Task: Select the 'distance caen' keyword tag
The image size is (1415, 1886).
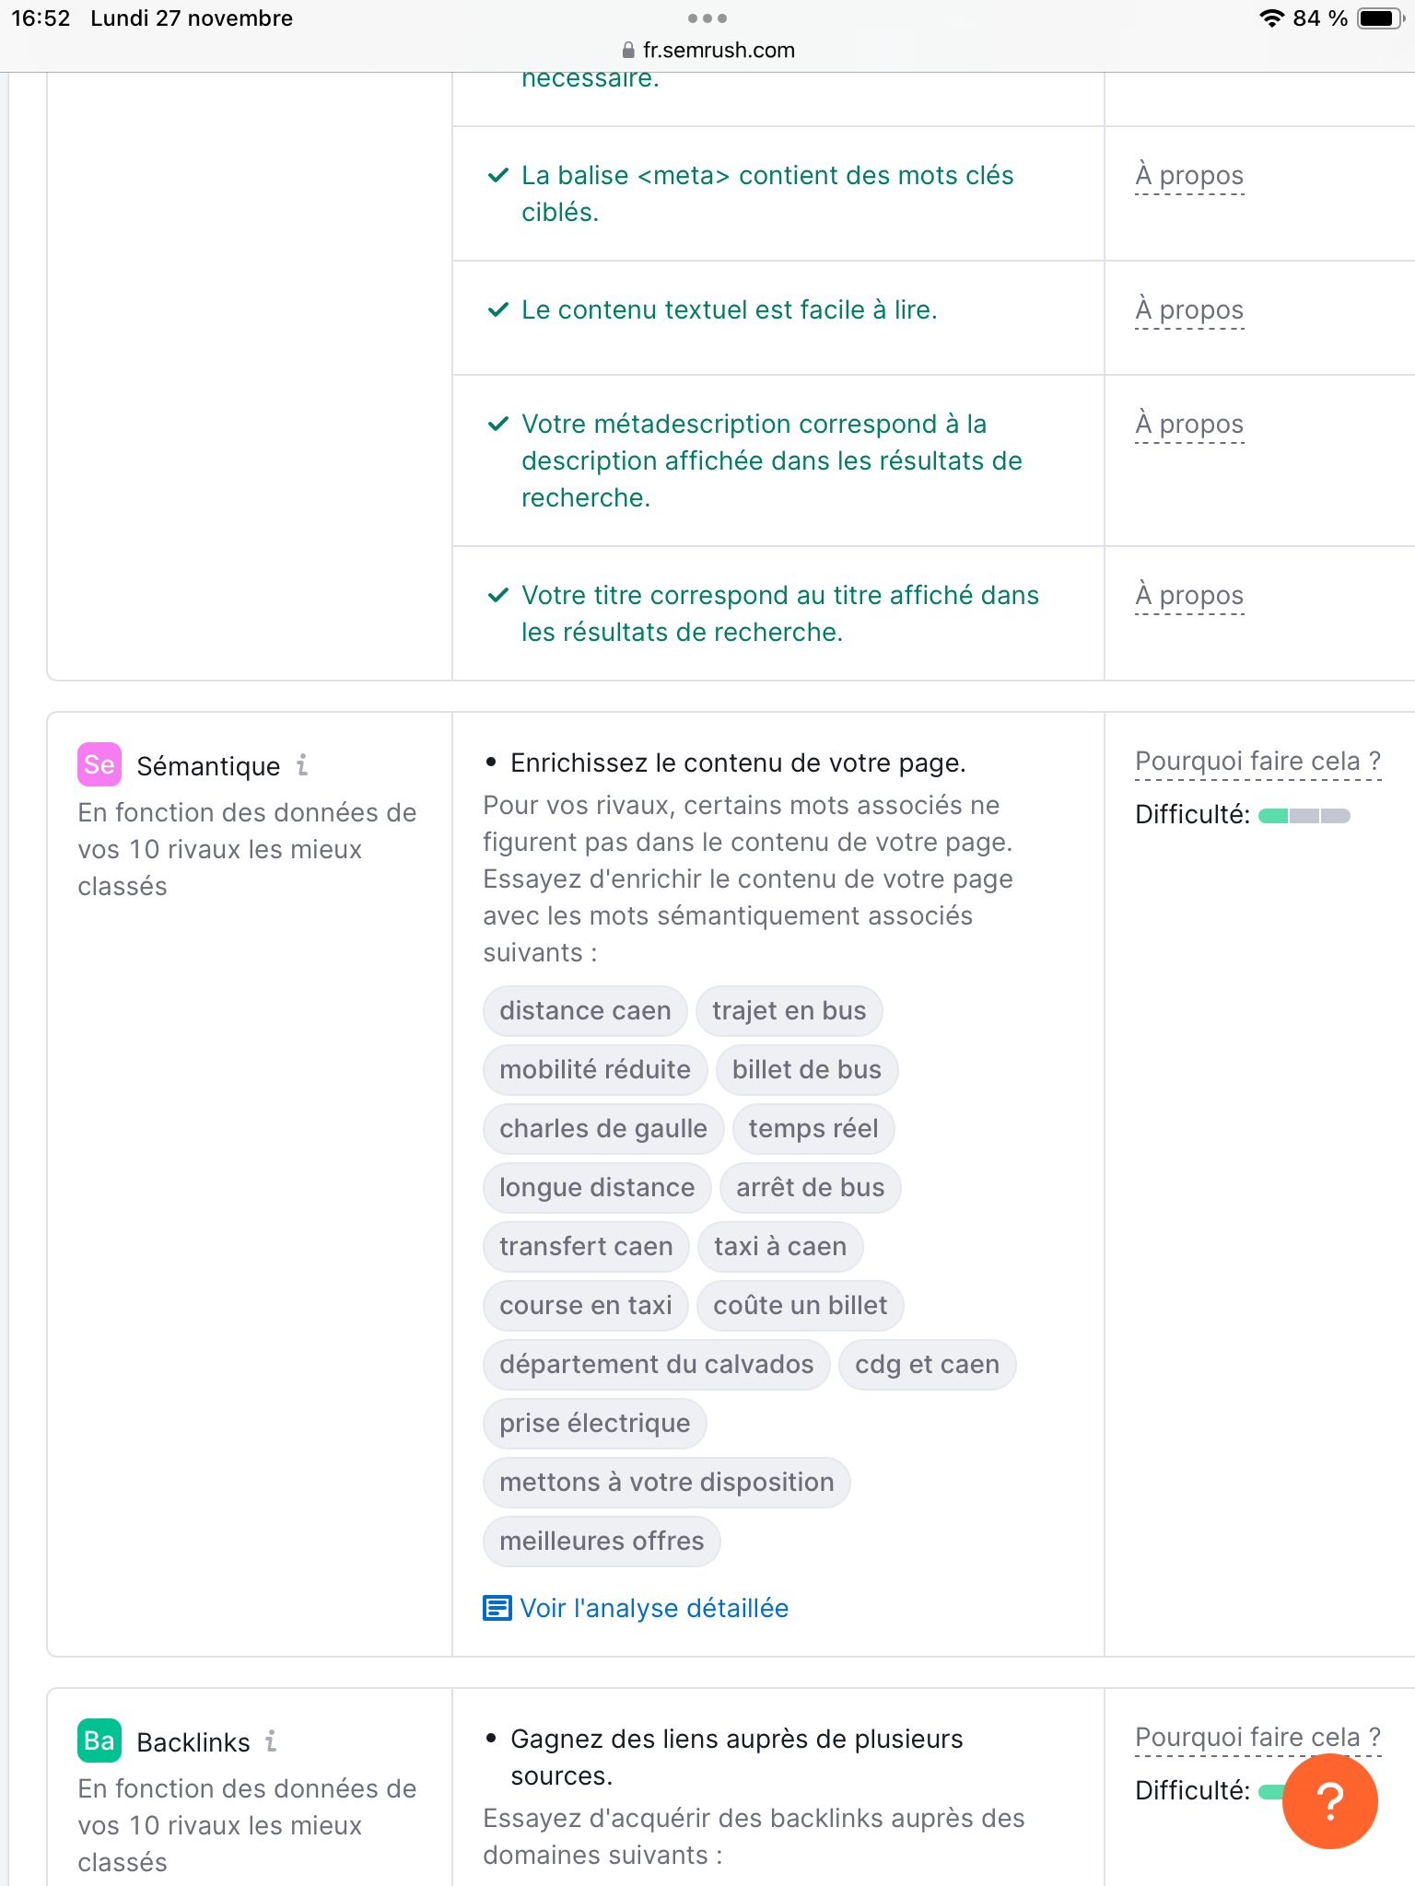Action: (x=585, y=1011)
